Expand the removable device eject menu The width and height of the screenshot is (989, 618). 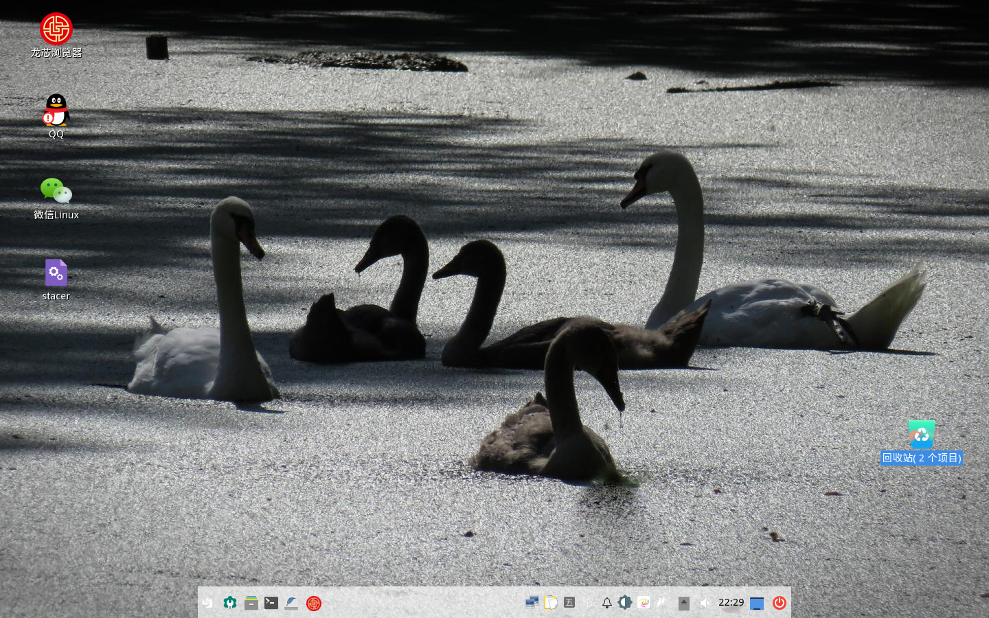pos(684,603)
